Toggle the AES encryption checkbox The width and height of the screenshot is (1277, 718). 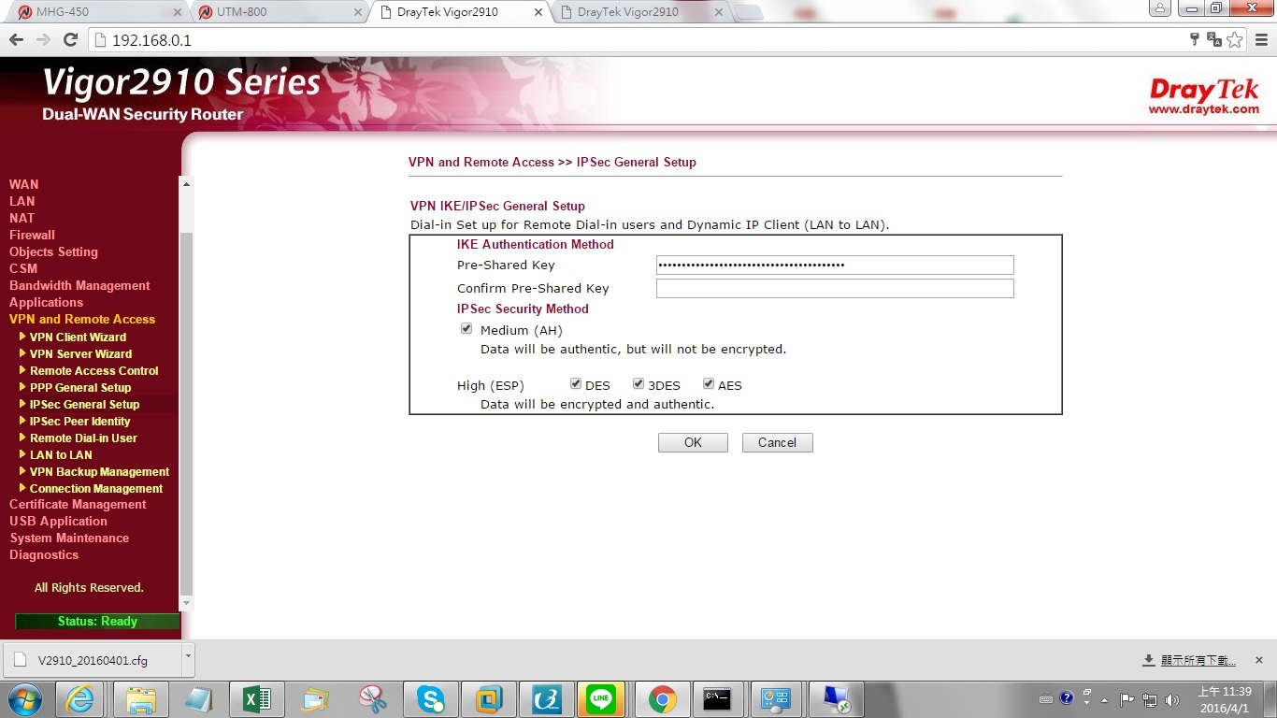[x=709, y=383]
